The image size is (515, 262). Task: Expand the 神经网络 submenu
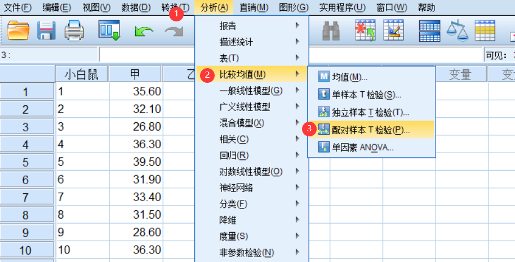pos(252,188)
